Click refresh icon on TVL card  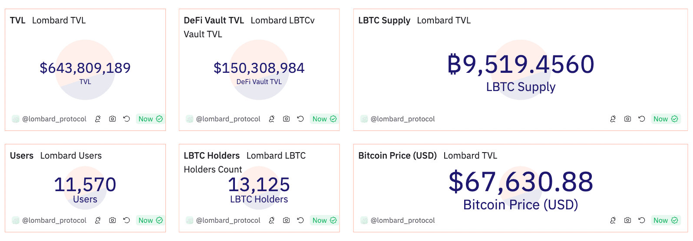click(x=126, y=119)
